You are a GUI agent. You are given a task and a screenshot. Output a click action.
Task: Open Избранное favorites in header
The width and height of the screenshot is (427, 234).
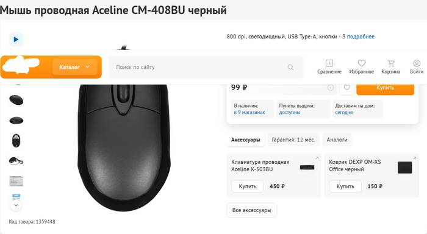361,67
